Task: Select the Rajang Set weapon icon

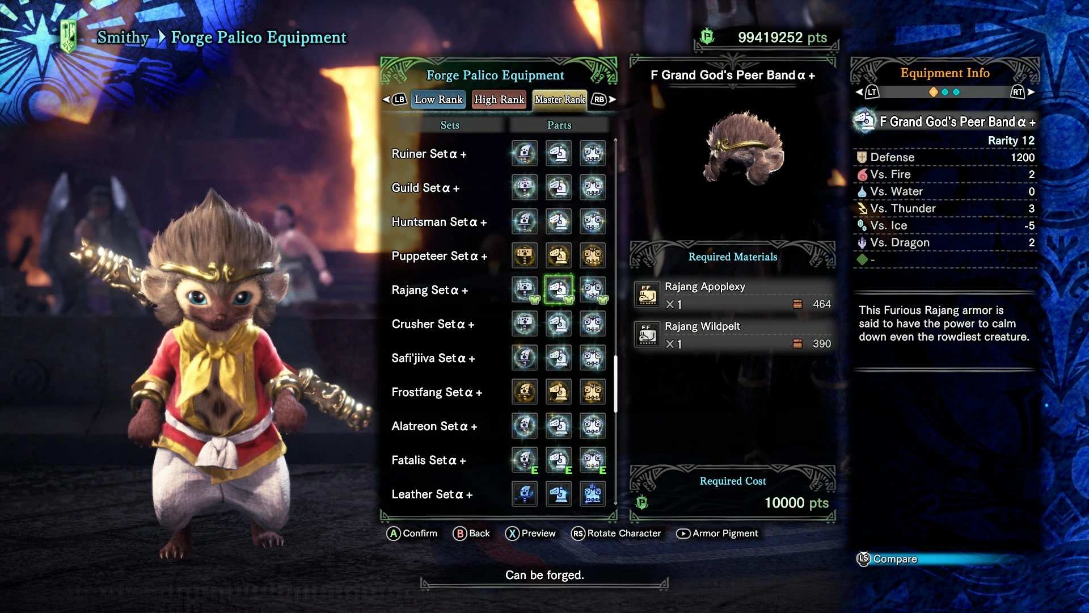Action: [525, 290]
